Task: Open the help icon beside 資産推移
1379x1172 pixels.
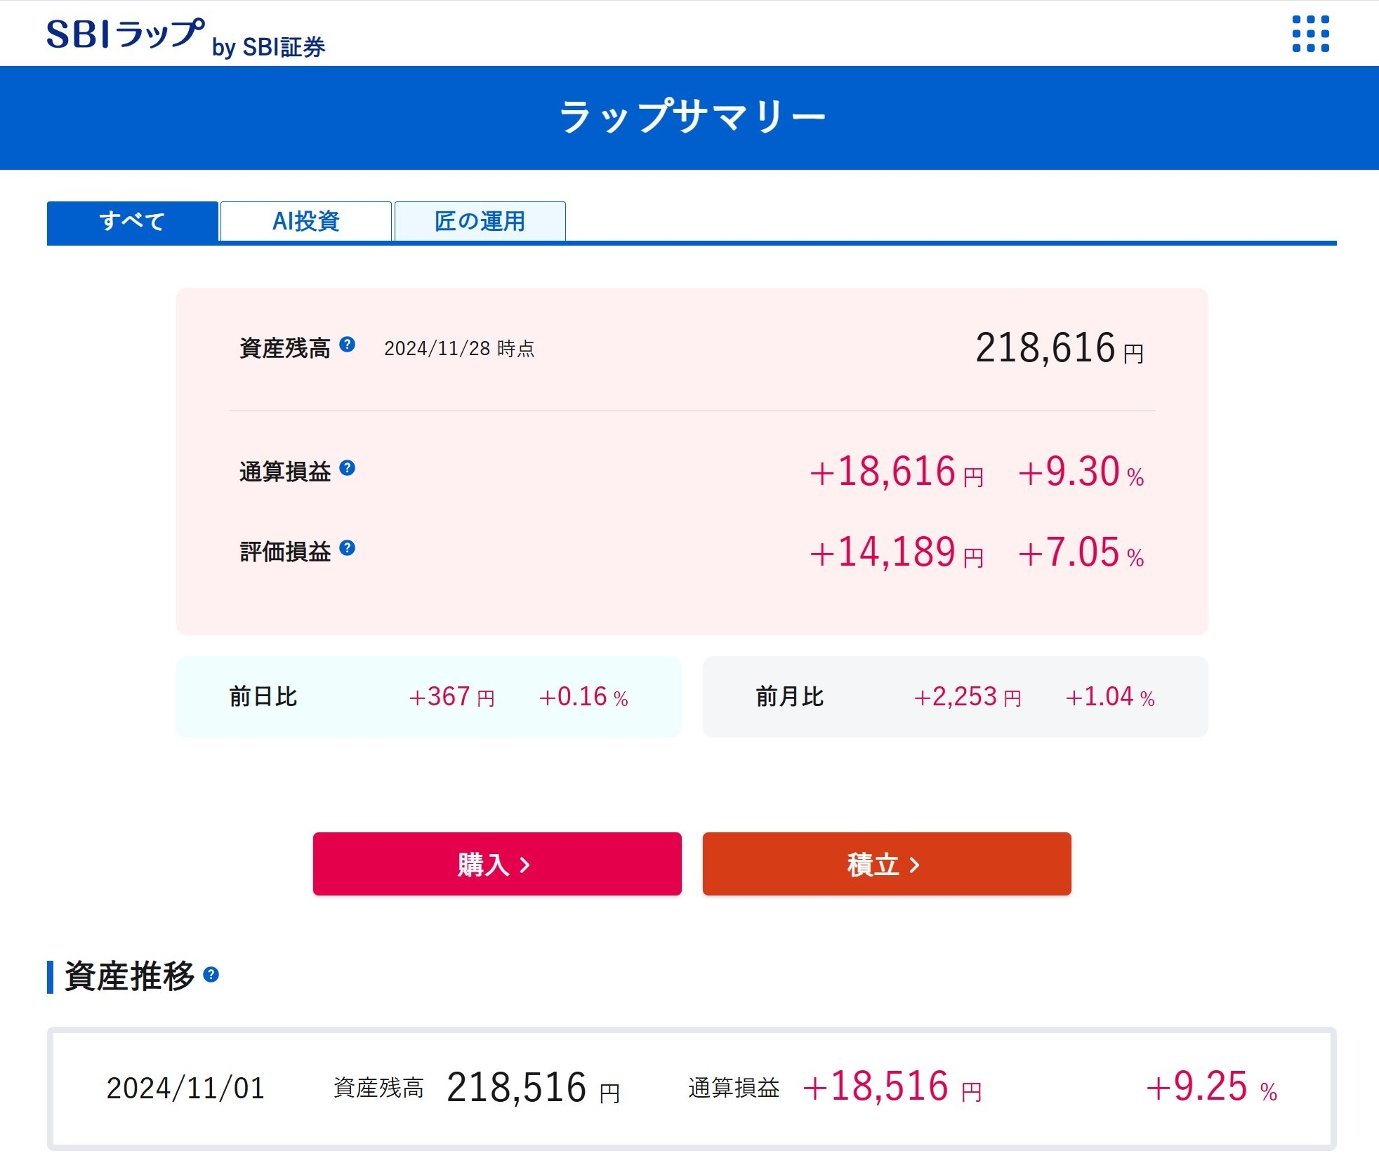Action: coord(211,975)
